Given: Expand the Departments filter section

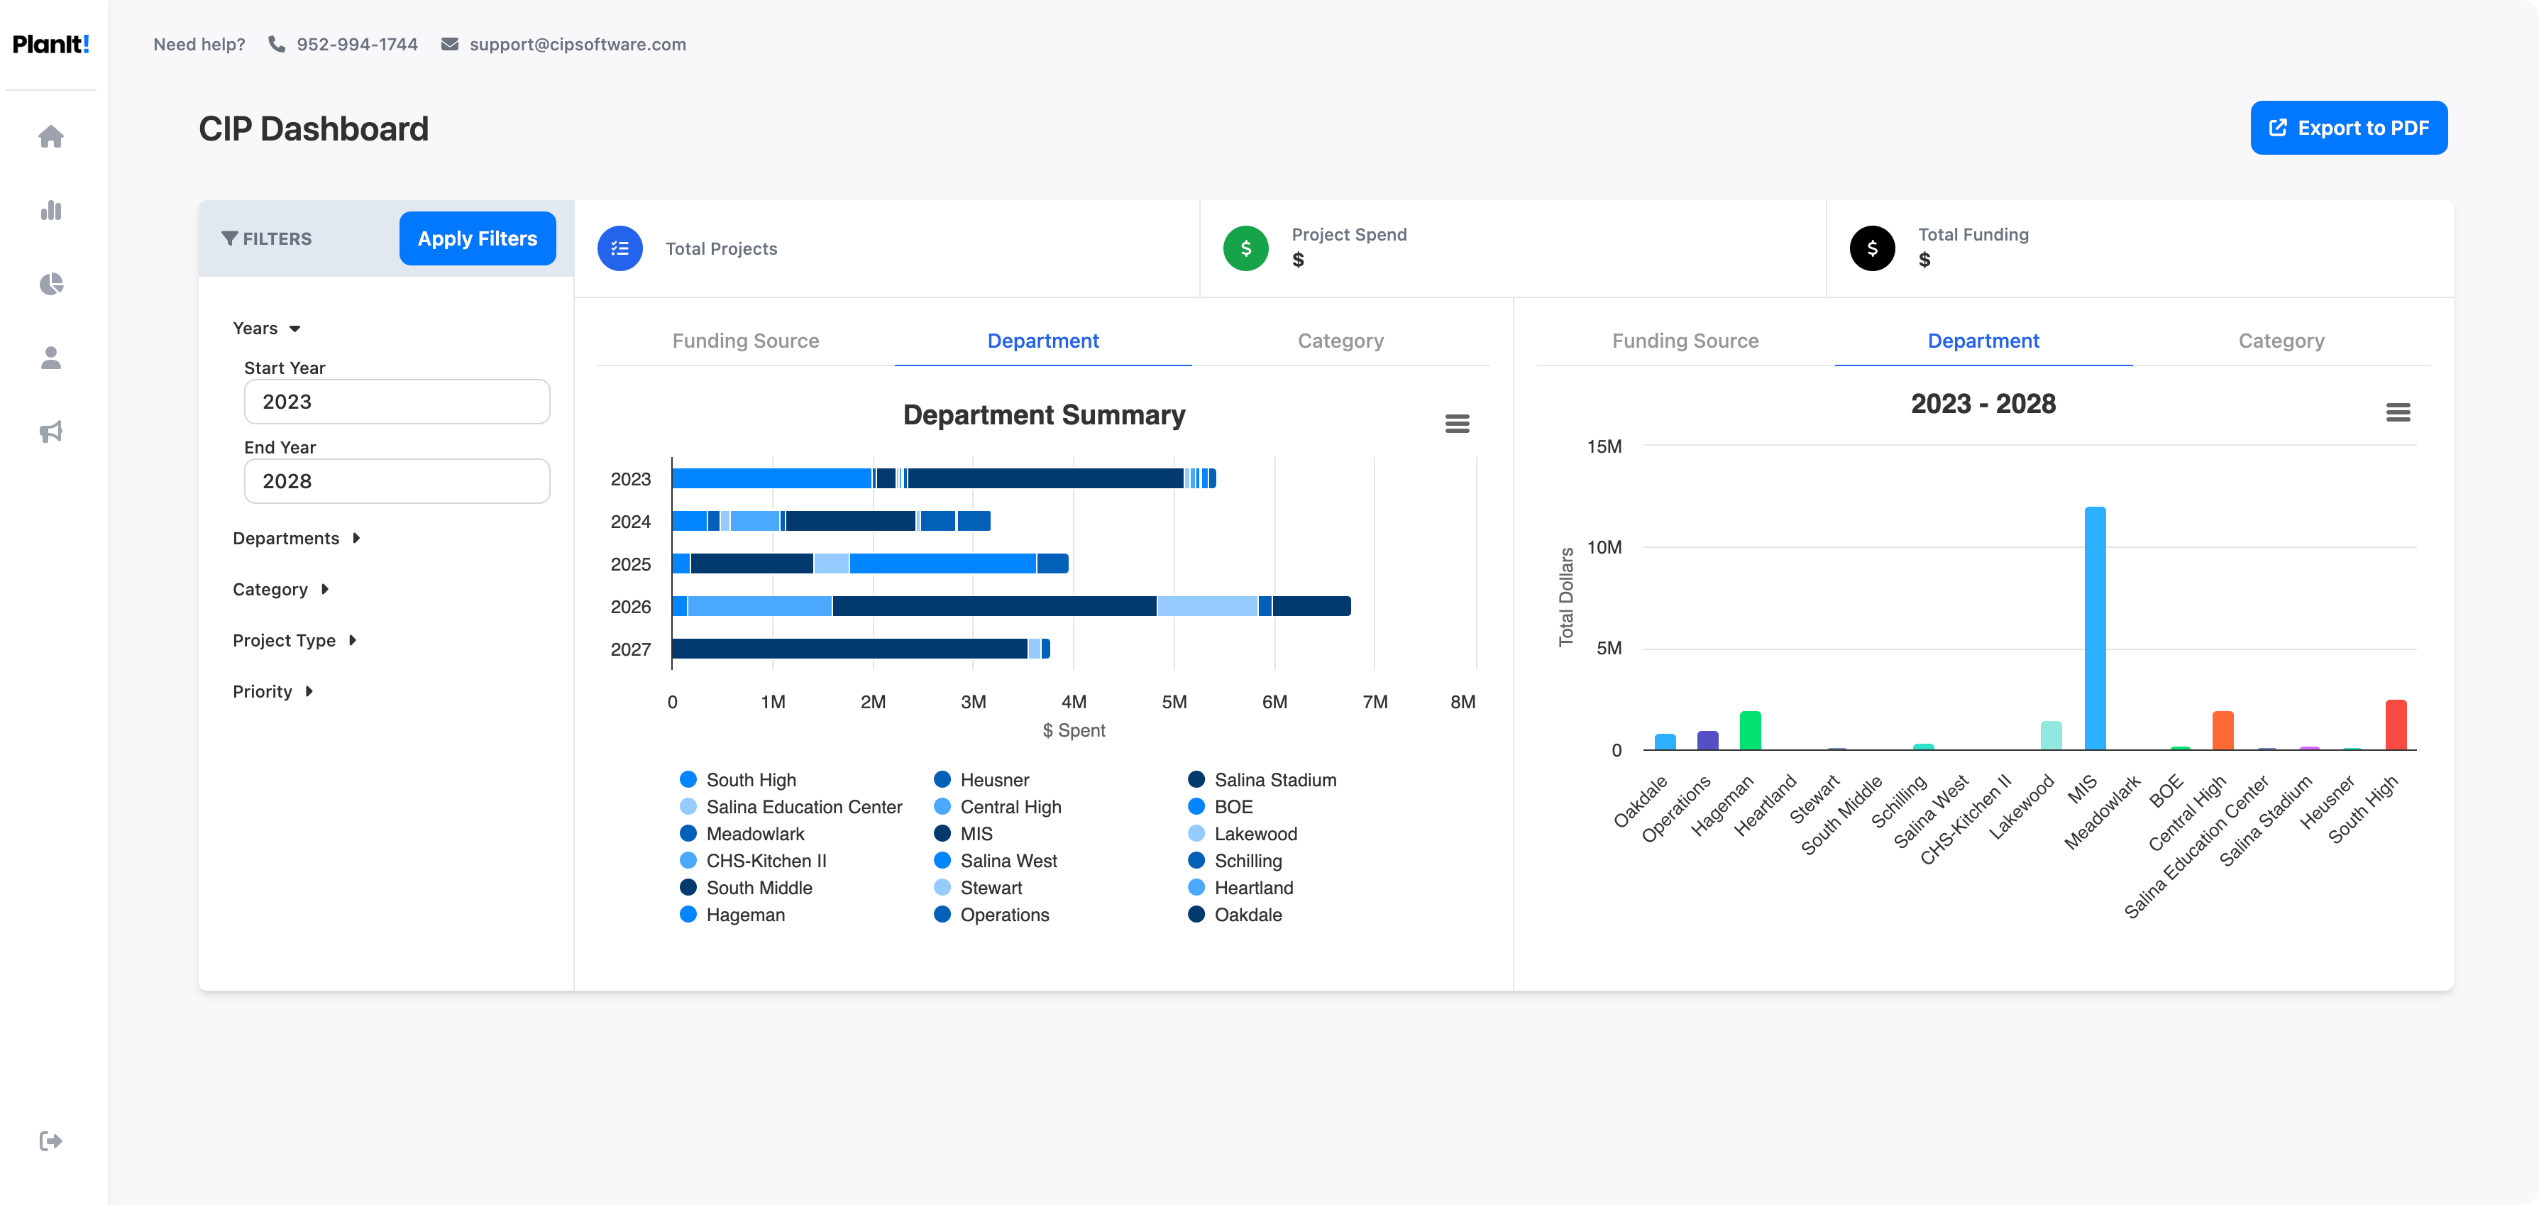Looking at the screenshot, I should click(x=296, y=539).
